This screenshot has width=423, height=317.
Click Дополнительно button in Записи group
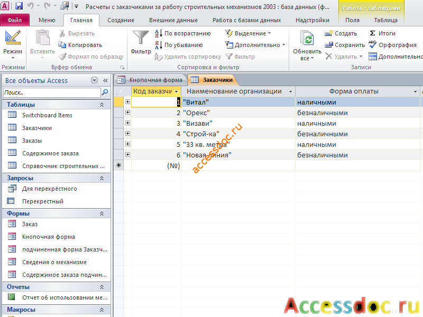click(397, 57)
